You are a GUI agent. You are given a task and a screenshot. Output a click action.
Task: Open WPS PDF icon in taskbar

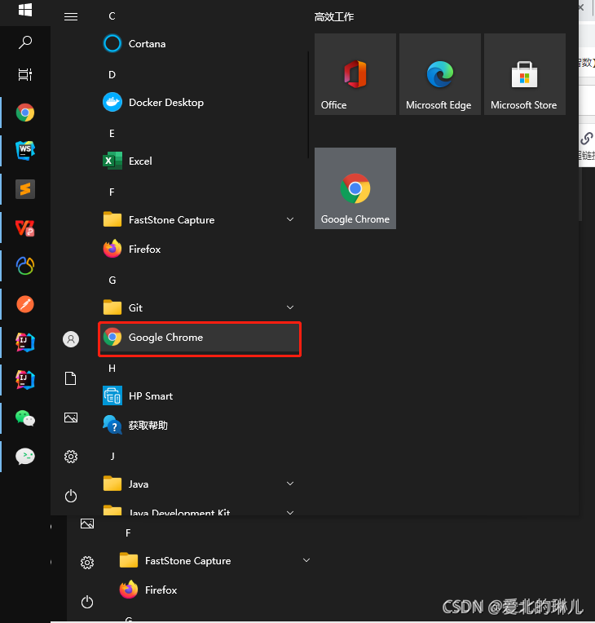25,228
